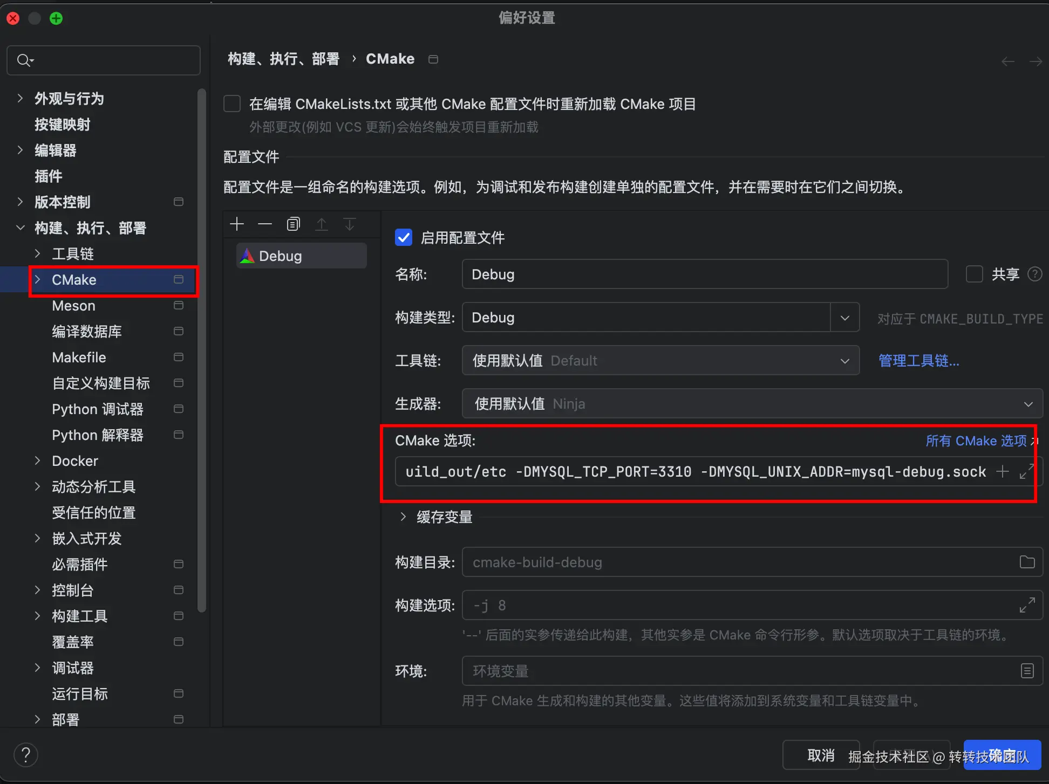Click the help button at bottom left

26,755
